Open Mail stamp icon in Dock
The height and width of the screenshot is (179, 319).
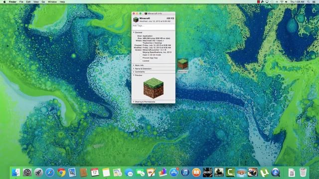click(x=72, y=173)
